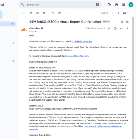The width and height of the screenshot is (136, 139).
Task: Click the search magnifier icon
Action: pyautogui.click(x=23, y=4)
